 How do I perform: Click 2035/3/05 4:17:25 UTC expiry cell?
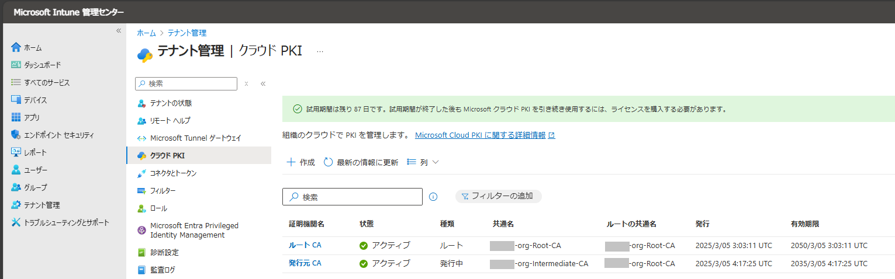click(x=829, y=263)
